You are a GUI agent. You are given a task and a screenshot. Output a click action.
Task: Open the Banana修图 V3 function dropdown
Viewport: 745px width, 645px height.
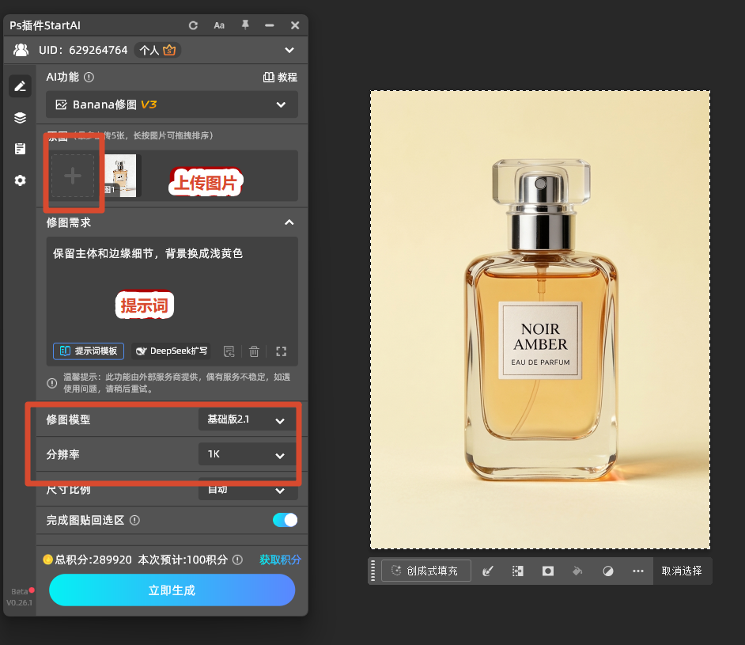(172, 104)
